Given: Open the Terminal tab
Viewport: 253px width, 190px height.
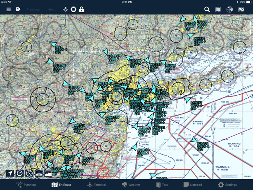Looking at the screenshot, I should pyautogui.click(x=96, y=185).
